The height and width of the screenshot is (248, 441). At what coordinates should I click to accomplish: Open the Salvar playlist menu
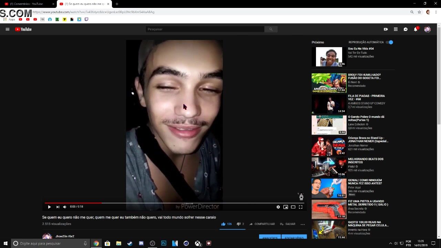pos(288,224)
